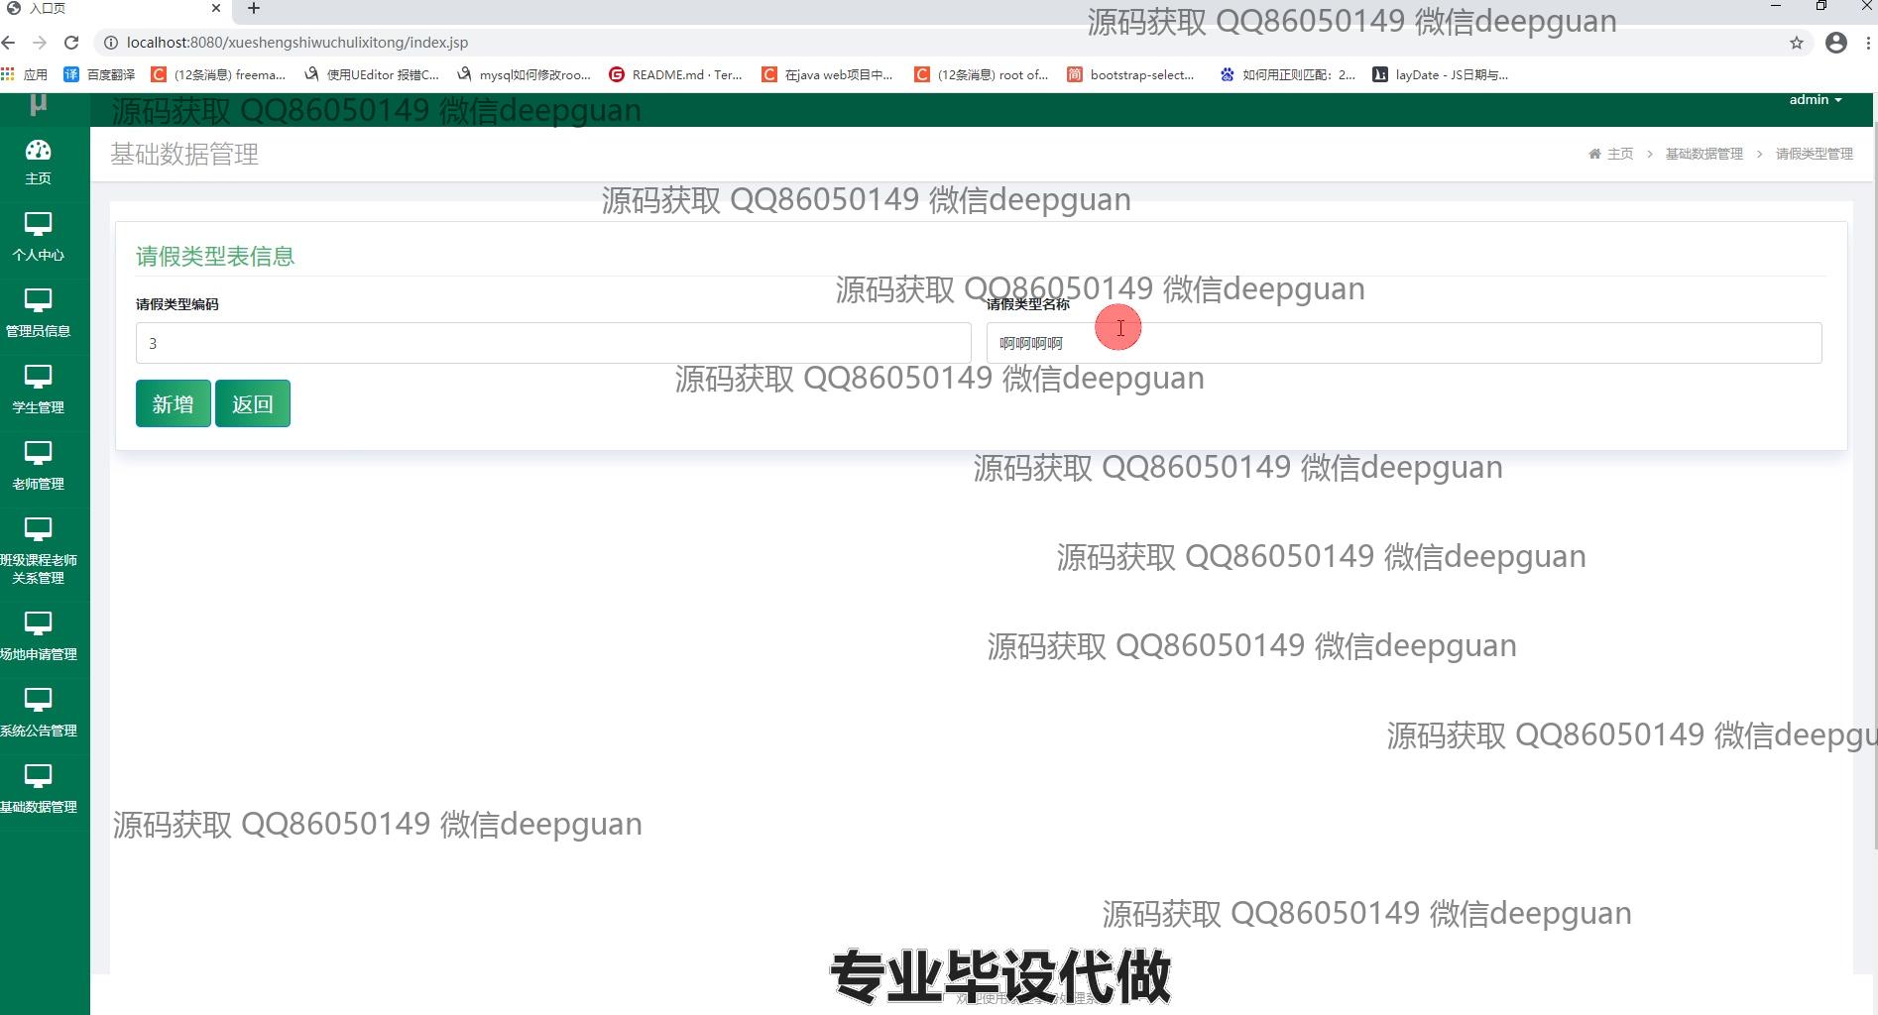This screenshot has width=1878, height=1015.
Task: Click the 返回 button
Action: (x=252, y=403)
